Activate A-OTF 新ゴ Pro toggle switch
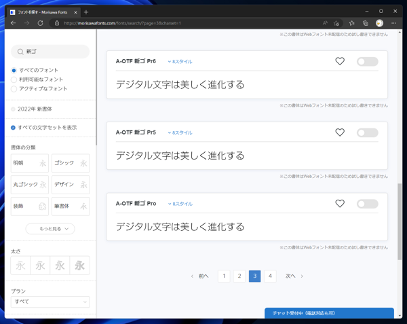The height and width of the screenshot is (324, 407). pyautogui.click(x=367, y=204)
